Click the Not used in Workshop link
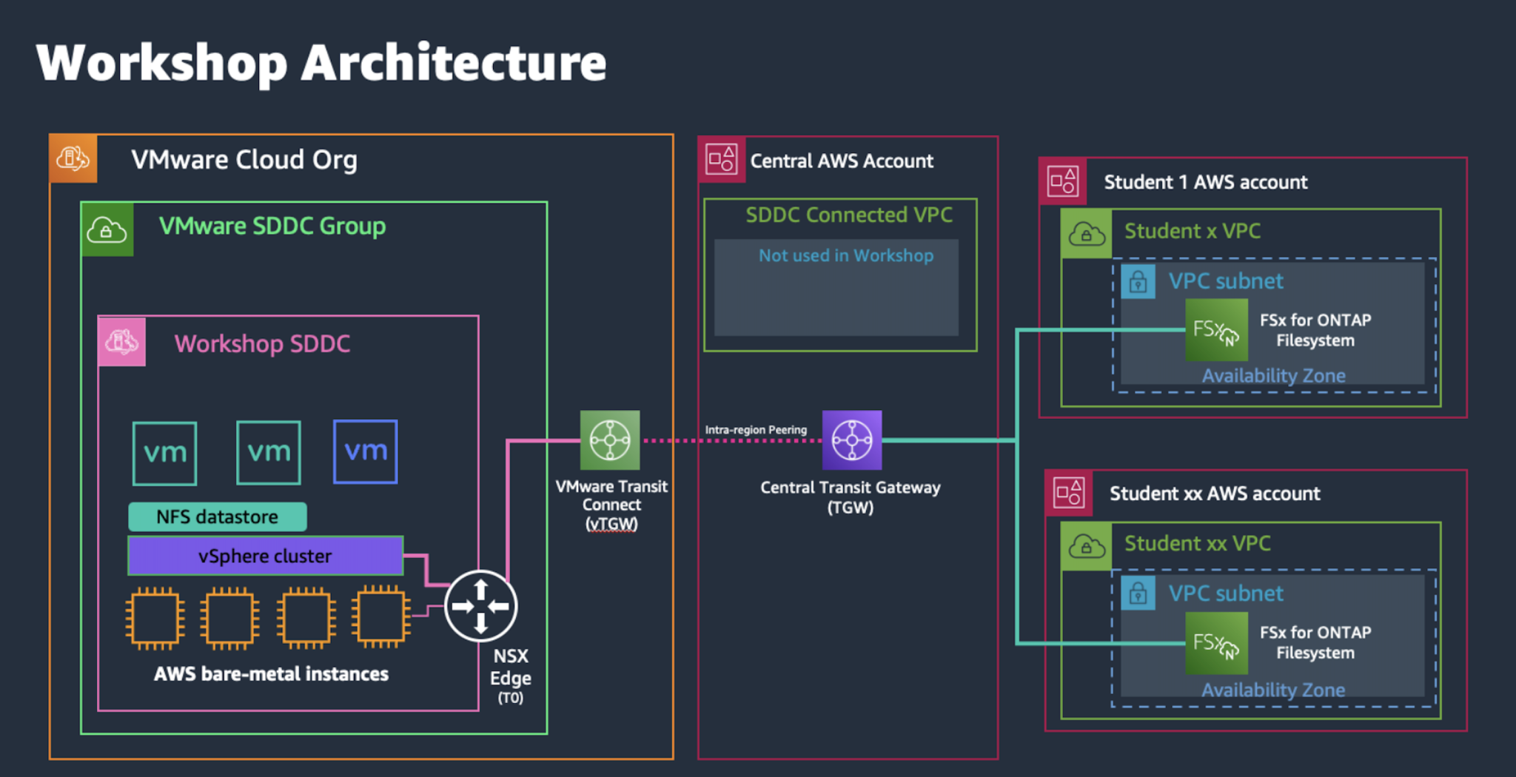 click(846, 255)
